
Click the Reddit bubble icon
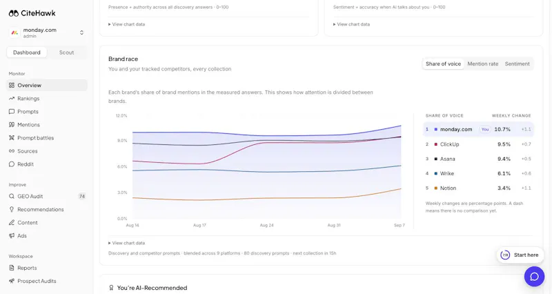12,164
